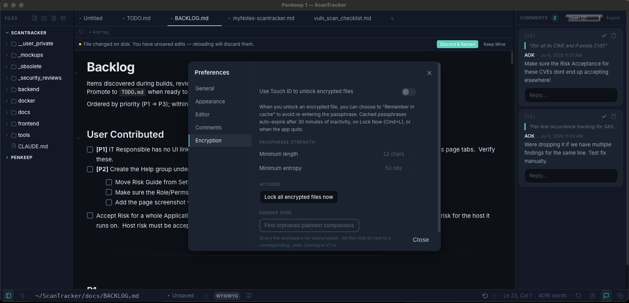Increase minimum length with plus stepper
The height and width of the screenshot is (303, 629).
coord(411,154)
